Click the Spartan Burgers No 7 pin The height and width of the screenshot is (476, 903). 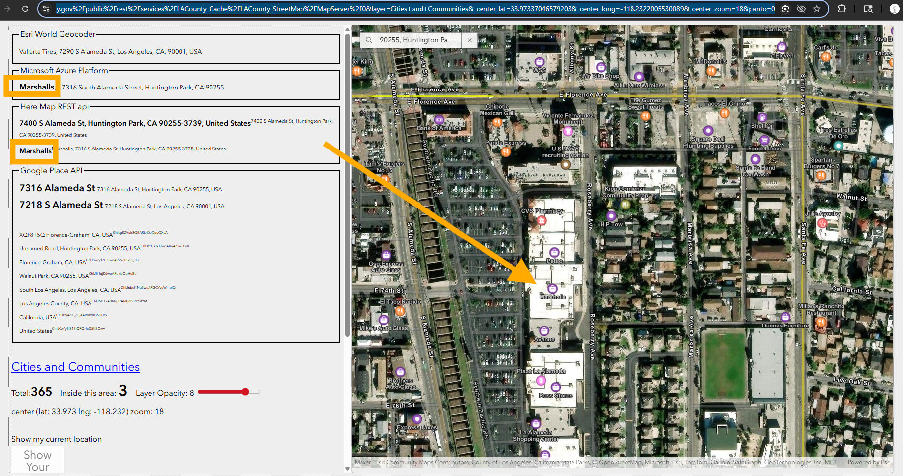click(x=821, y=176)
